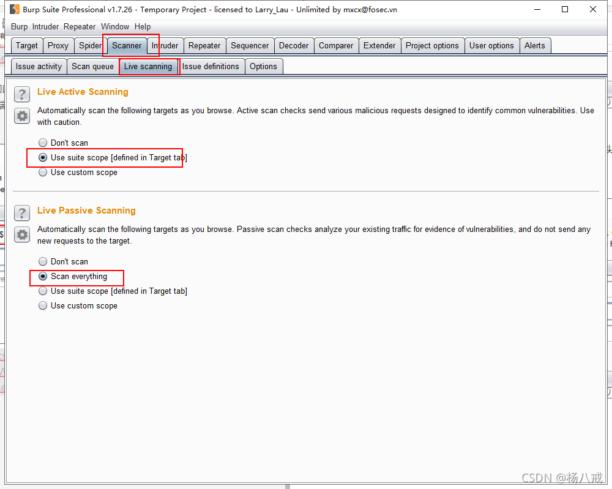
Task: Switch to the Alerts tab
Action: click(535, 46)
